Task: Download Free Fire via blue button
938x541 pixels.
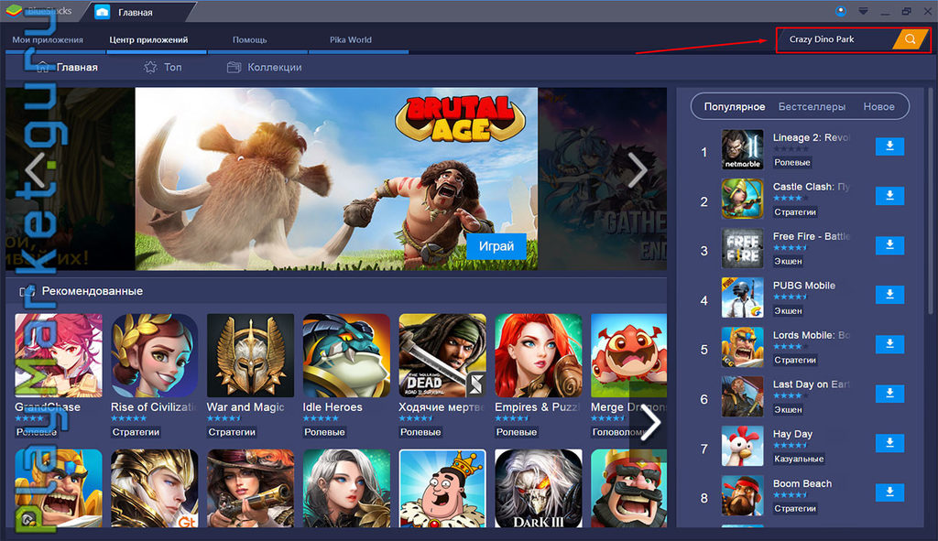Action: pos(889,245)
